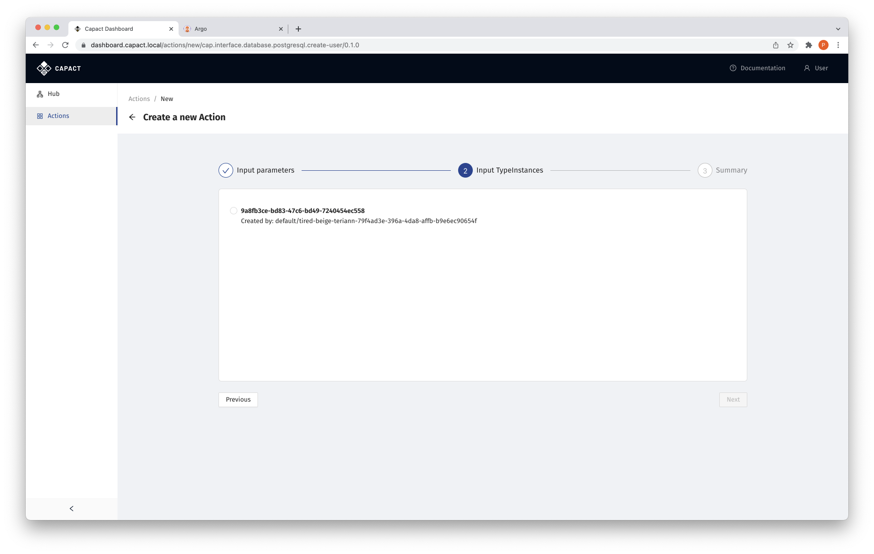Click the Actions breadcrumb link
This screenshot has width=874, height=554.
point(139,99)
